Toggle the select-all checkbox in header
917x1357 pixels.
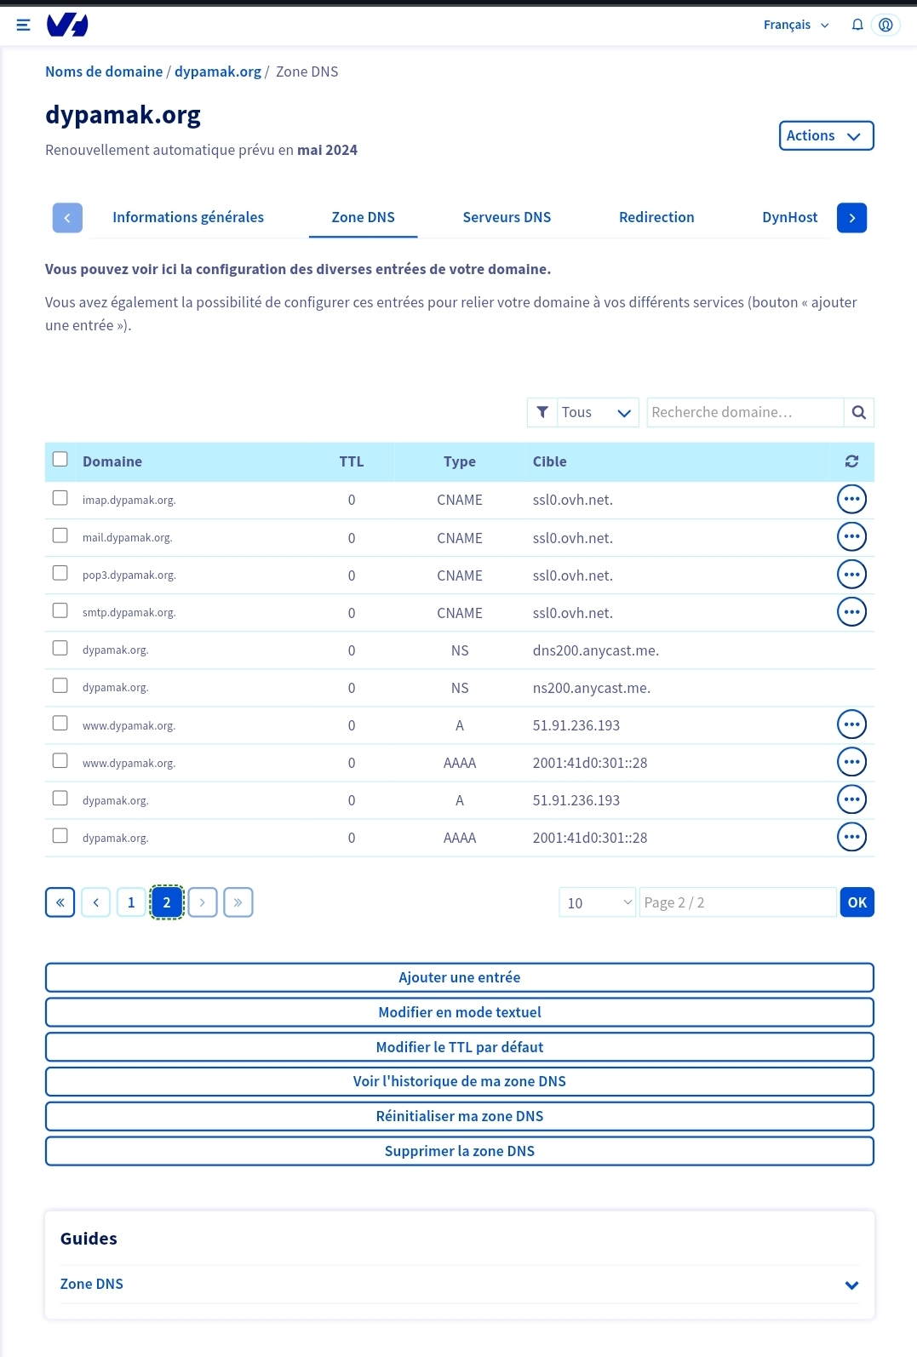[60, 460]
